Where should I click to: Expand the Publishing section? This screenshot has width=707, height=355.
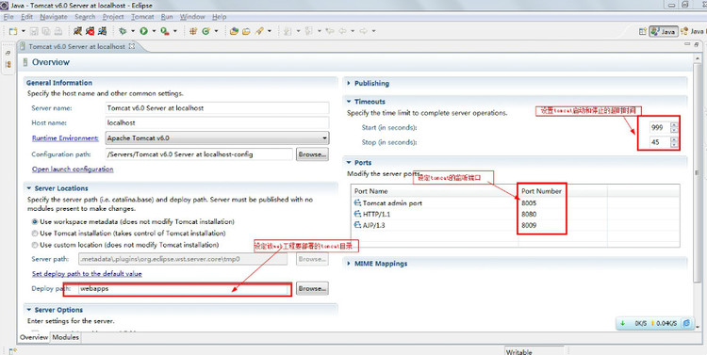coord(349,84)
